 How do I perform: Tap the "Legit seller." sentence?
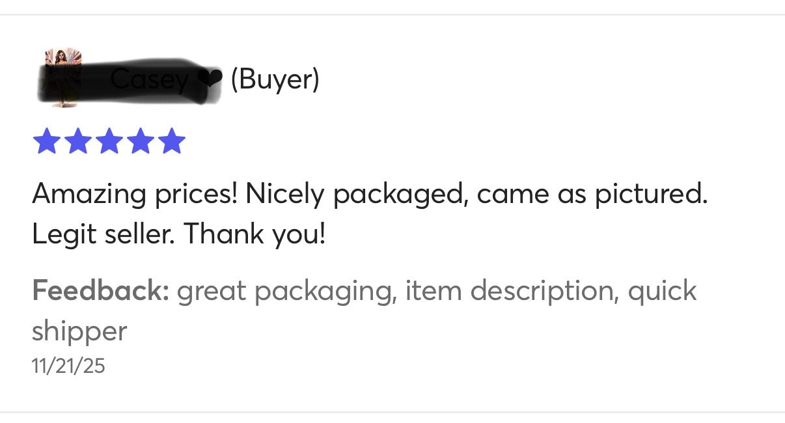tap(104, 234)
